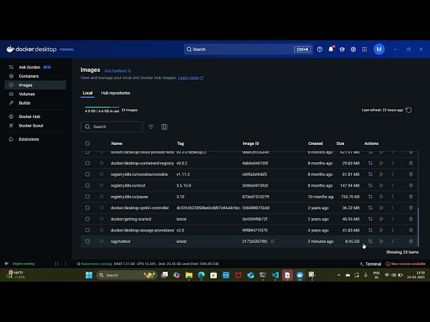This screenshot has height=322, width=430.
Task: Check the registry.k8s.io/etcd row checkbox
Action: coord(87,186)
